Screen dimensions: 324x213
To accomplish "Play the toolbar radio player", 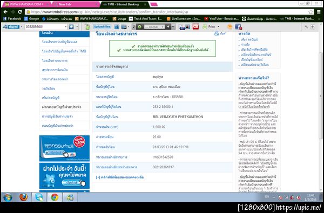I will click(140, 26).
